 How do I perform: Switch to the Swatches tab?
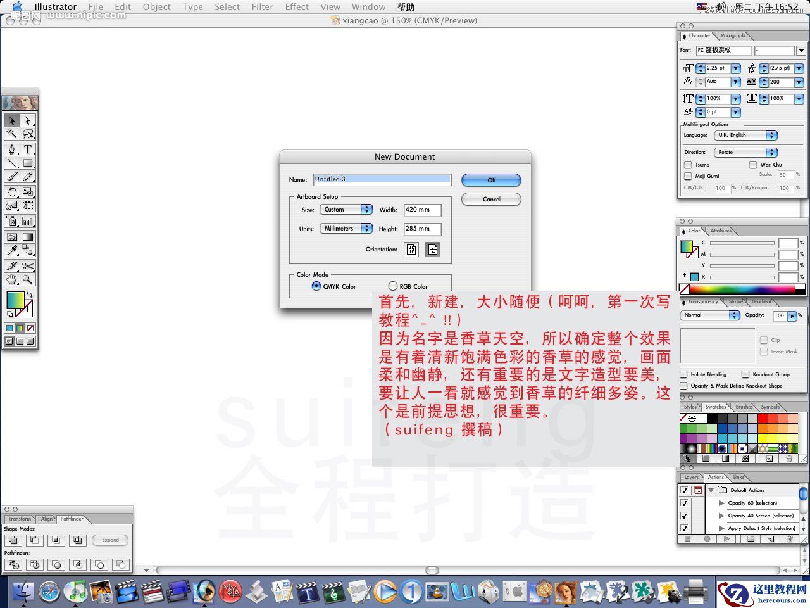tap(716, 407)
